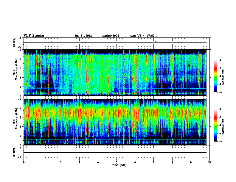
Task: Click the 'station=MOS' label
Action: 111,36
